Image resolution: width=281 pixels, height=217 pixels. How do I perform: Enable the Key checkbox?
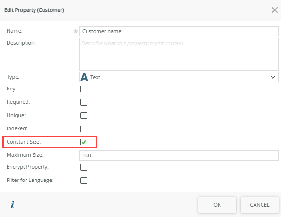pyautogui.click(x=84, y=89)
